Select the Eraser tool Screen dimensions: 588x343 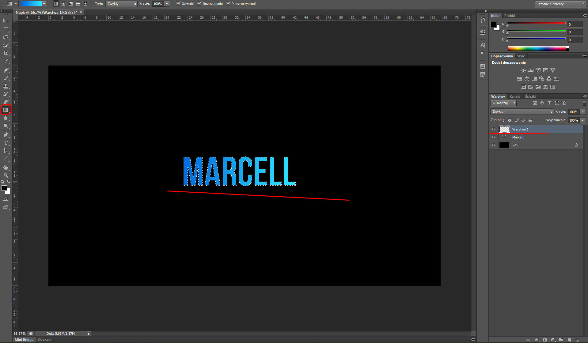(6, 102)
